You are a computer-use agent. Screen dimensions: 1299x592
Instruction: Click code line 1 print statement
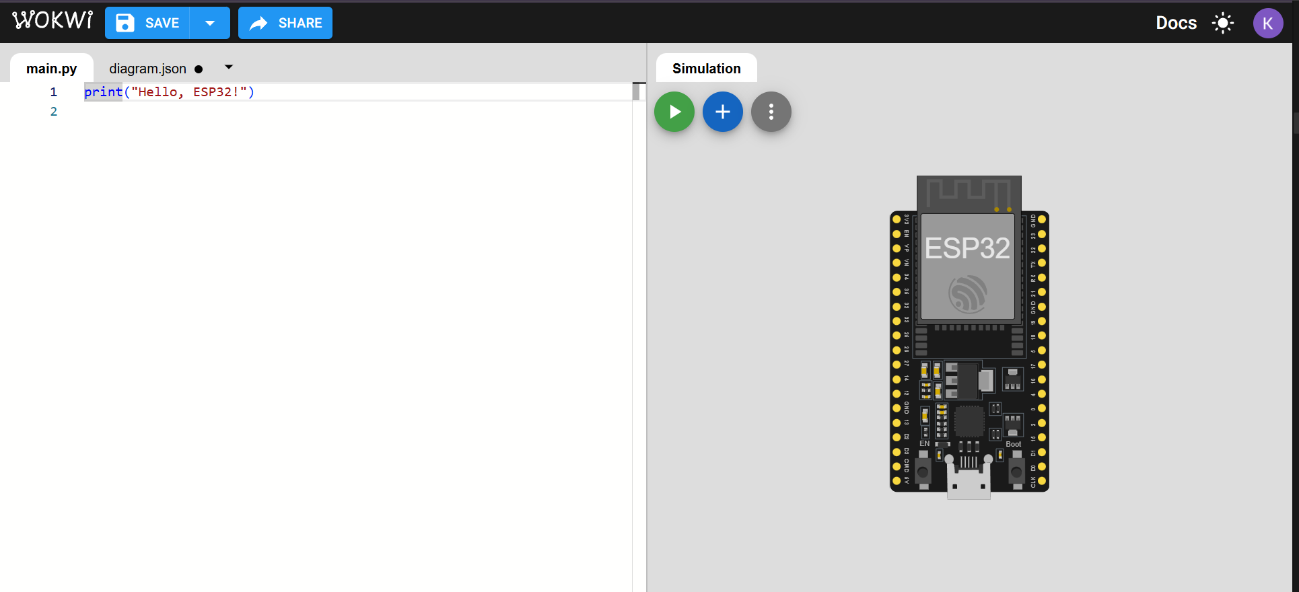coord(170,91)
